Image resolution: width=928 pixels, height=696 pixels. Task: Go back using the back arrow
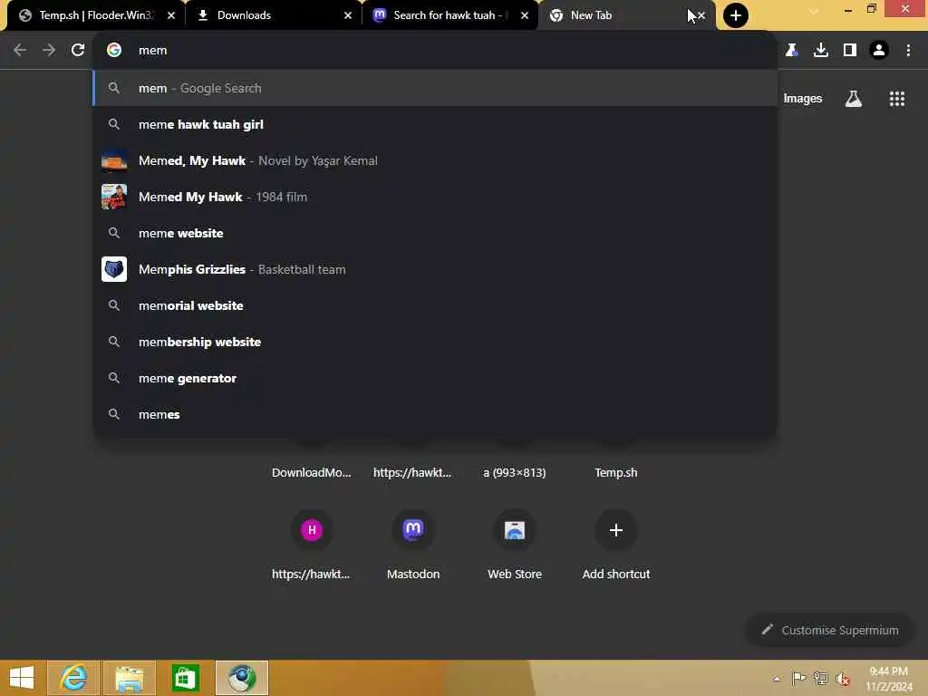(20, 51)
